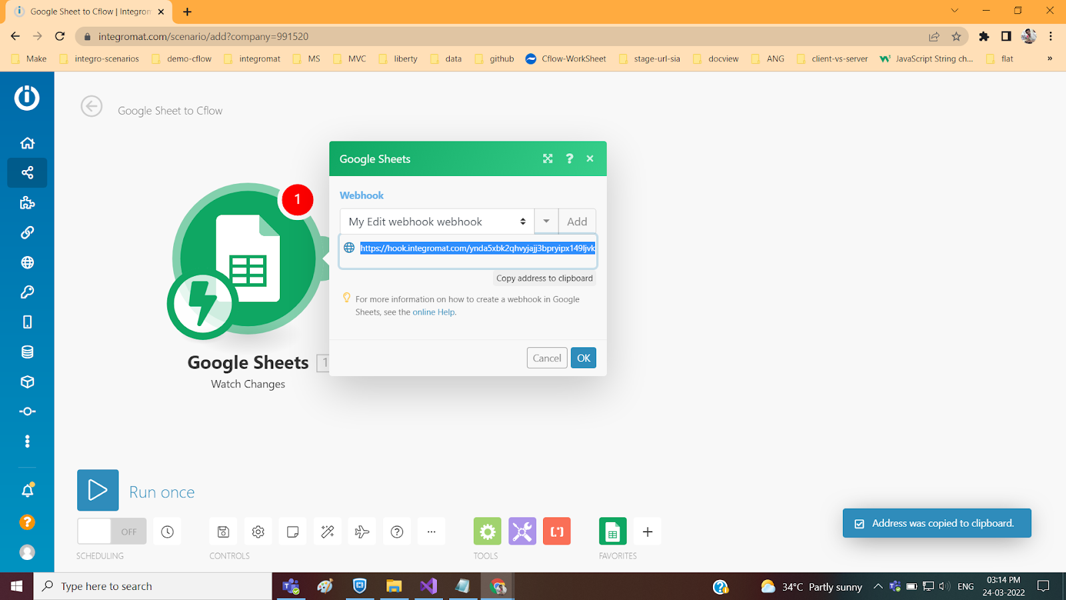
Task: Bookmark this page with star icon
Action: pos(957,37)
